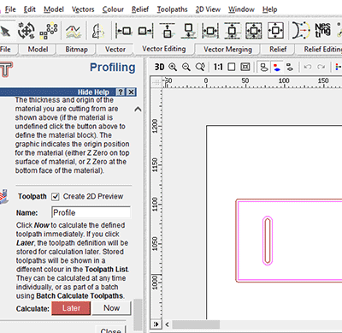Open the 2D View menu
The image size is (342, 333).
click(208, 9)
